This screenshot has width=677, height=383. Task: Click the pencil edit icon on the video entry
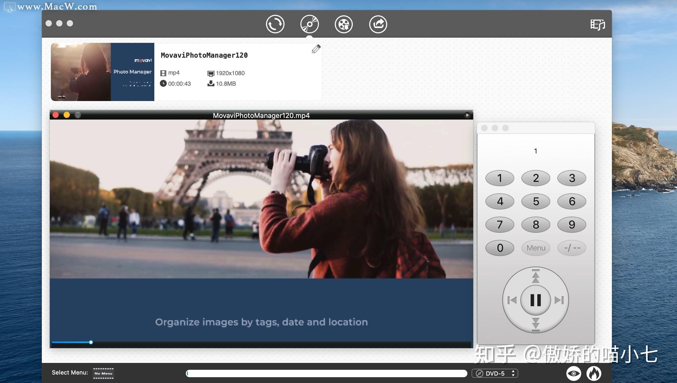[x=316, y=49]
